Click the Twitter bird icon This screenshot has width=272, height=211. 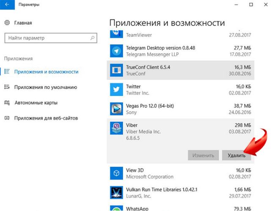coord(116,90)
